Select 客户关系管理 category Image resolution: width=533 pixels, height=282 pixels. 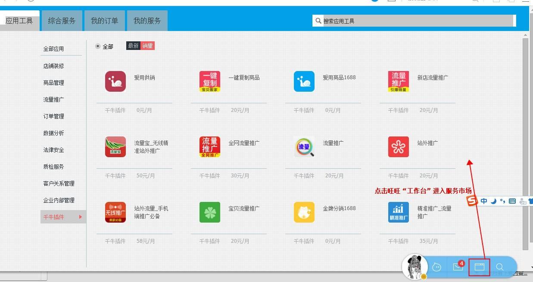pyautogui.click(x=59, y=183)
